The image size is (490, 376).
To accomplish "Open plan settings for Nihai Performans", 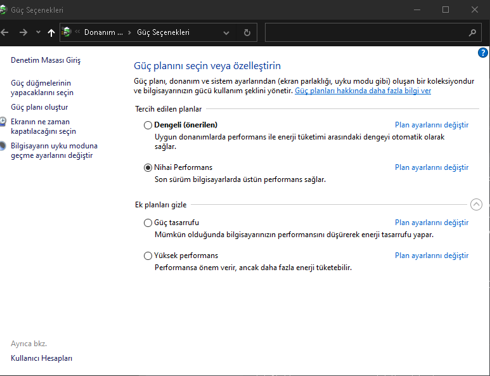I will [x=431, y=167].
